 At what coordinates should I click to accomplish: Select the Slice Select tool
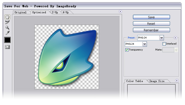coord(7,22)
